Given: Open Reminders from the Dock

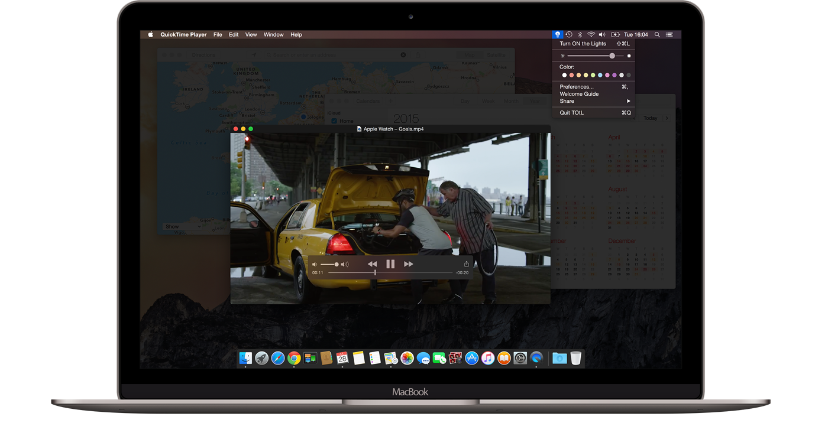Looking at the screenshot, I should point(374,358).
